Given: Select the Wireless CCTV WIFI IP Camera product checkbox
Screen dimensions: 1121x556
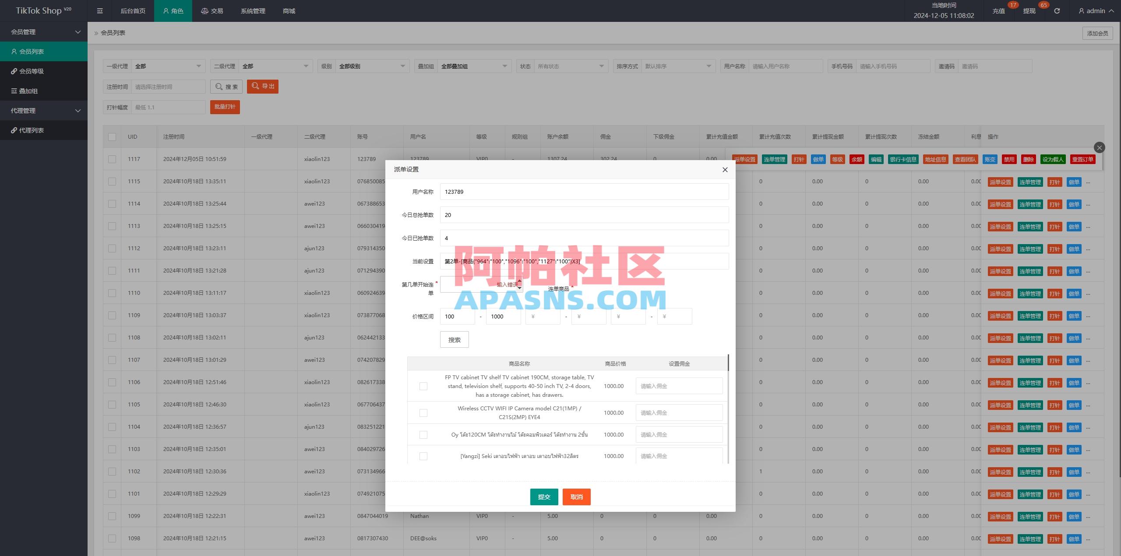Looking at the screenshot, I should tap(423, 412).
